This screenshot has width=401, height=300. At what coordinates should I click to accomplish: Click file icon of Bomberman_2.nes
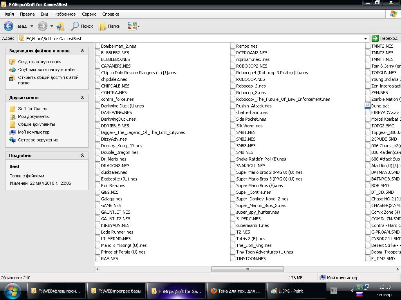coord(98,46)
